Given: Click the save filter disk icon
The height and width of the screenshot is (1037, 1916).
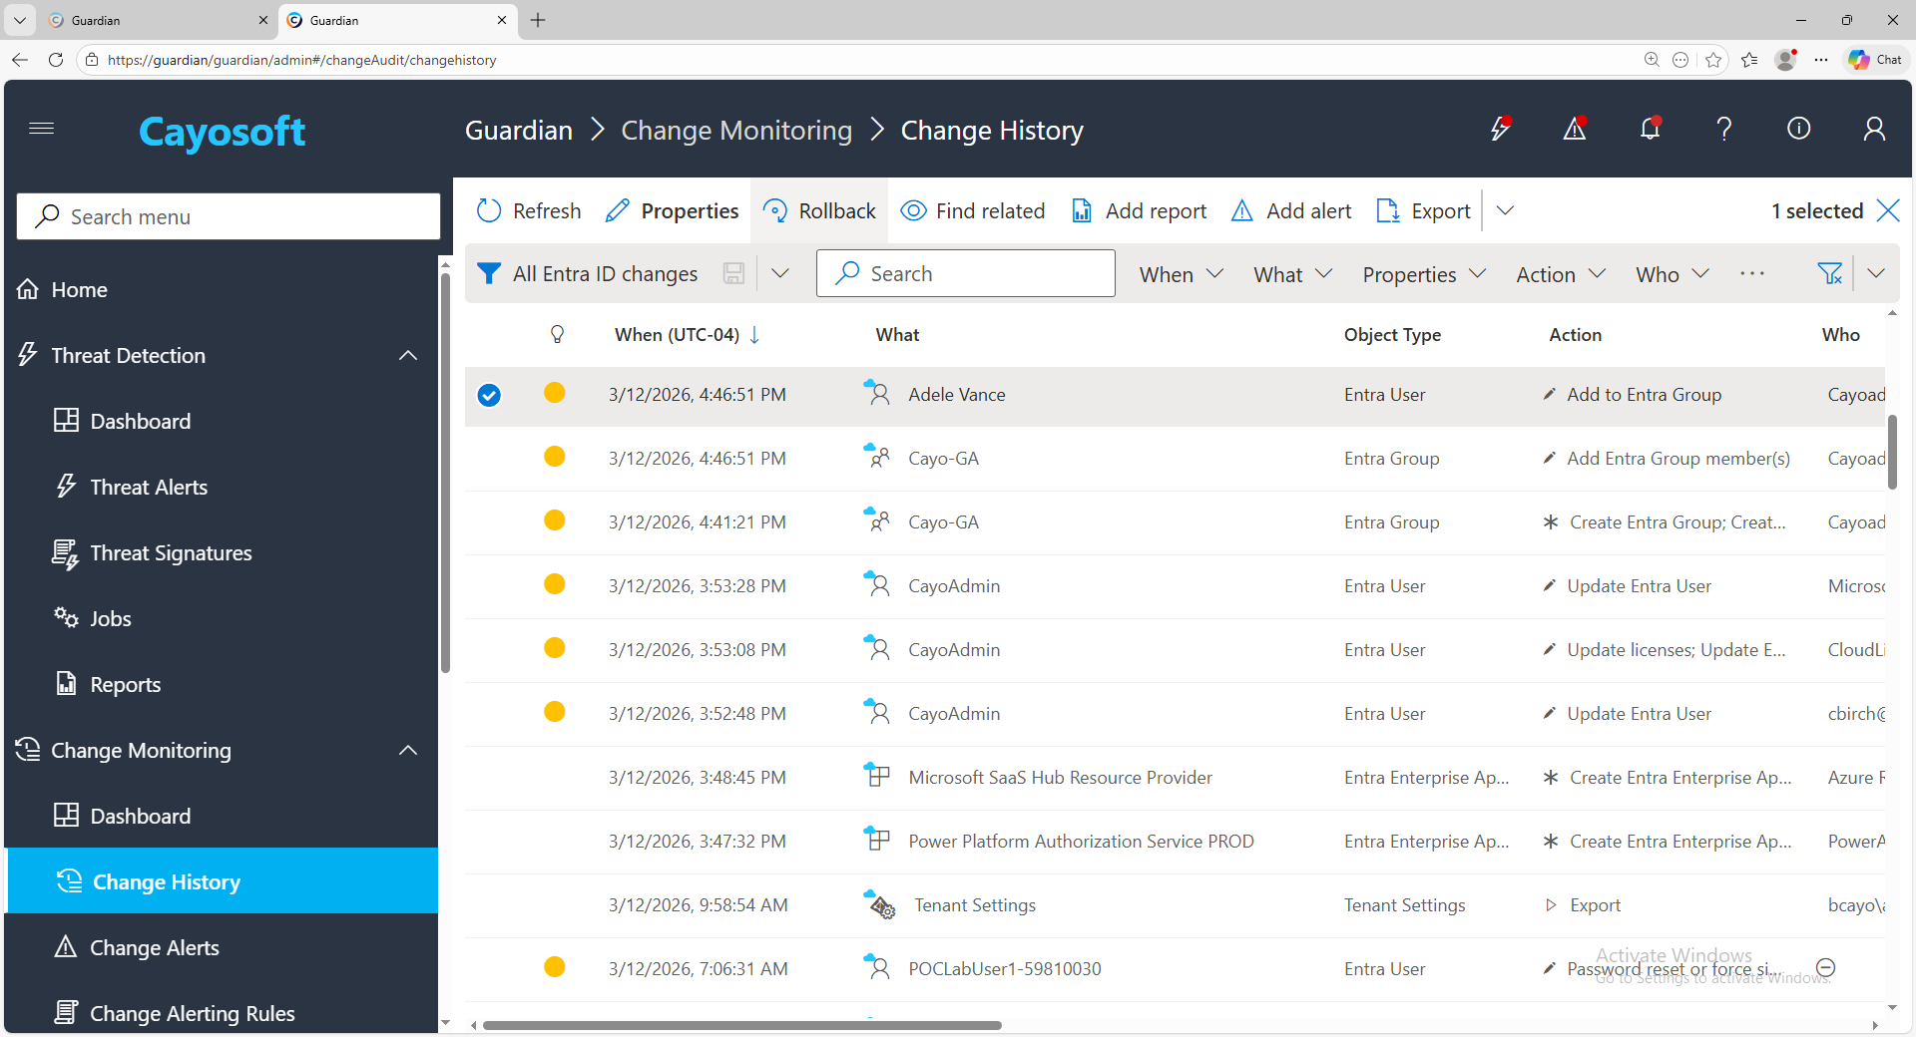Looking at the screenshot, I should (733, 274).
